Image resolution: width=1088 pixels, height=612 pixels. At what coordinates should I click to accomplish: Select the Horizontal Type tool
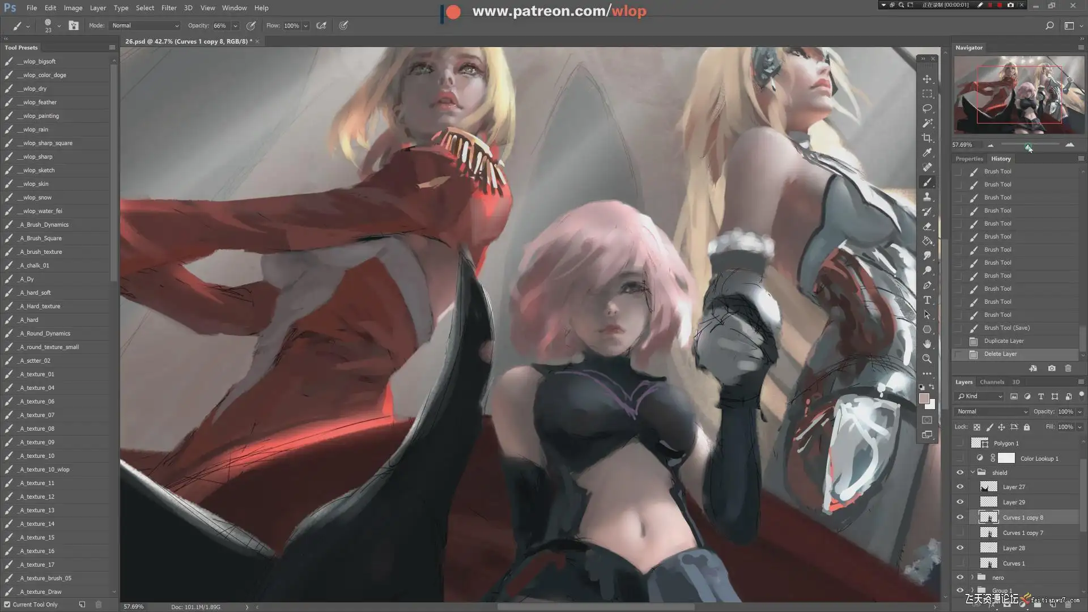(927, 300)
